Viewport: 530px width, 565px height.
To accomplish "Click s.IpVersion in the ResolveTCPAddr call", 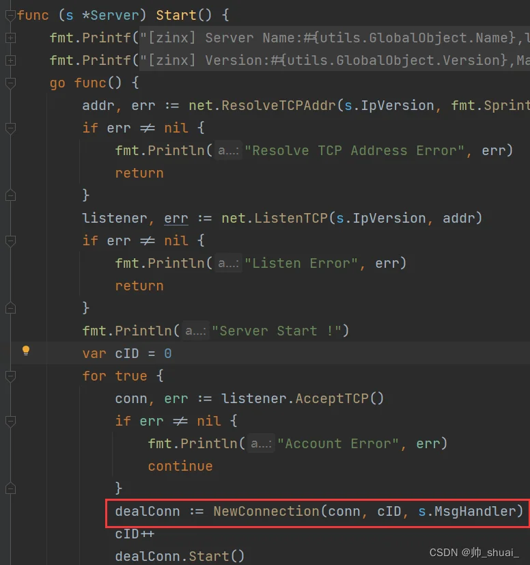I will [x=389, y=106].
